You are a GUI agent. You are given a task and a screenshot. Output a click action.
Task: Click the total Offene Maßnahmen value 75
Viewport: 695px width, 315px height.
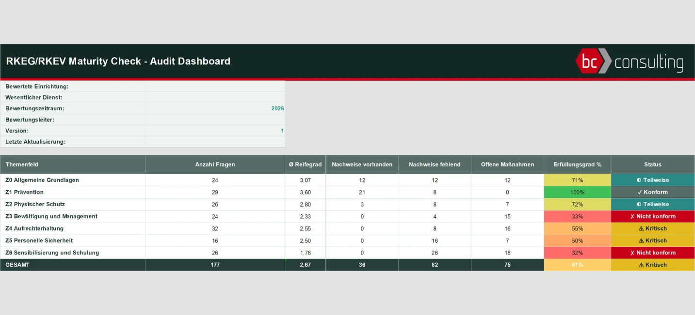pos(507,265)
